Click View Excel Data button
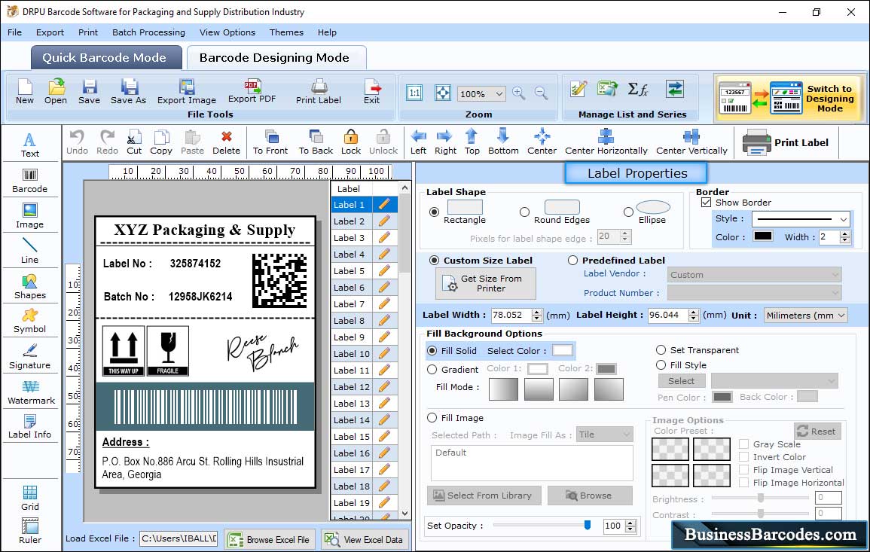 tap(365, 539)
